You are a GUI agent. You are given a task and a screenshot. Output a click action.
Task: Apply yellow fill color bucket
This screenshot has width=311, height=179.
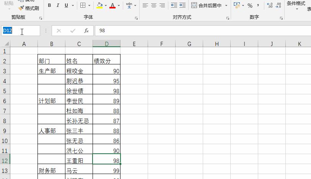(99, 5)
